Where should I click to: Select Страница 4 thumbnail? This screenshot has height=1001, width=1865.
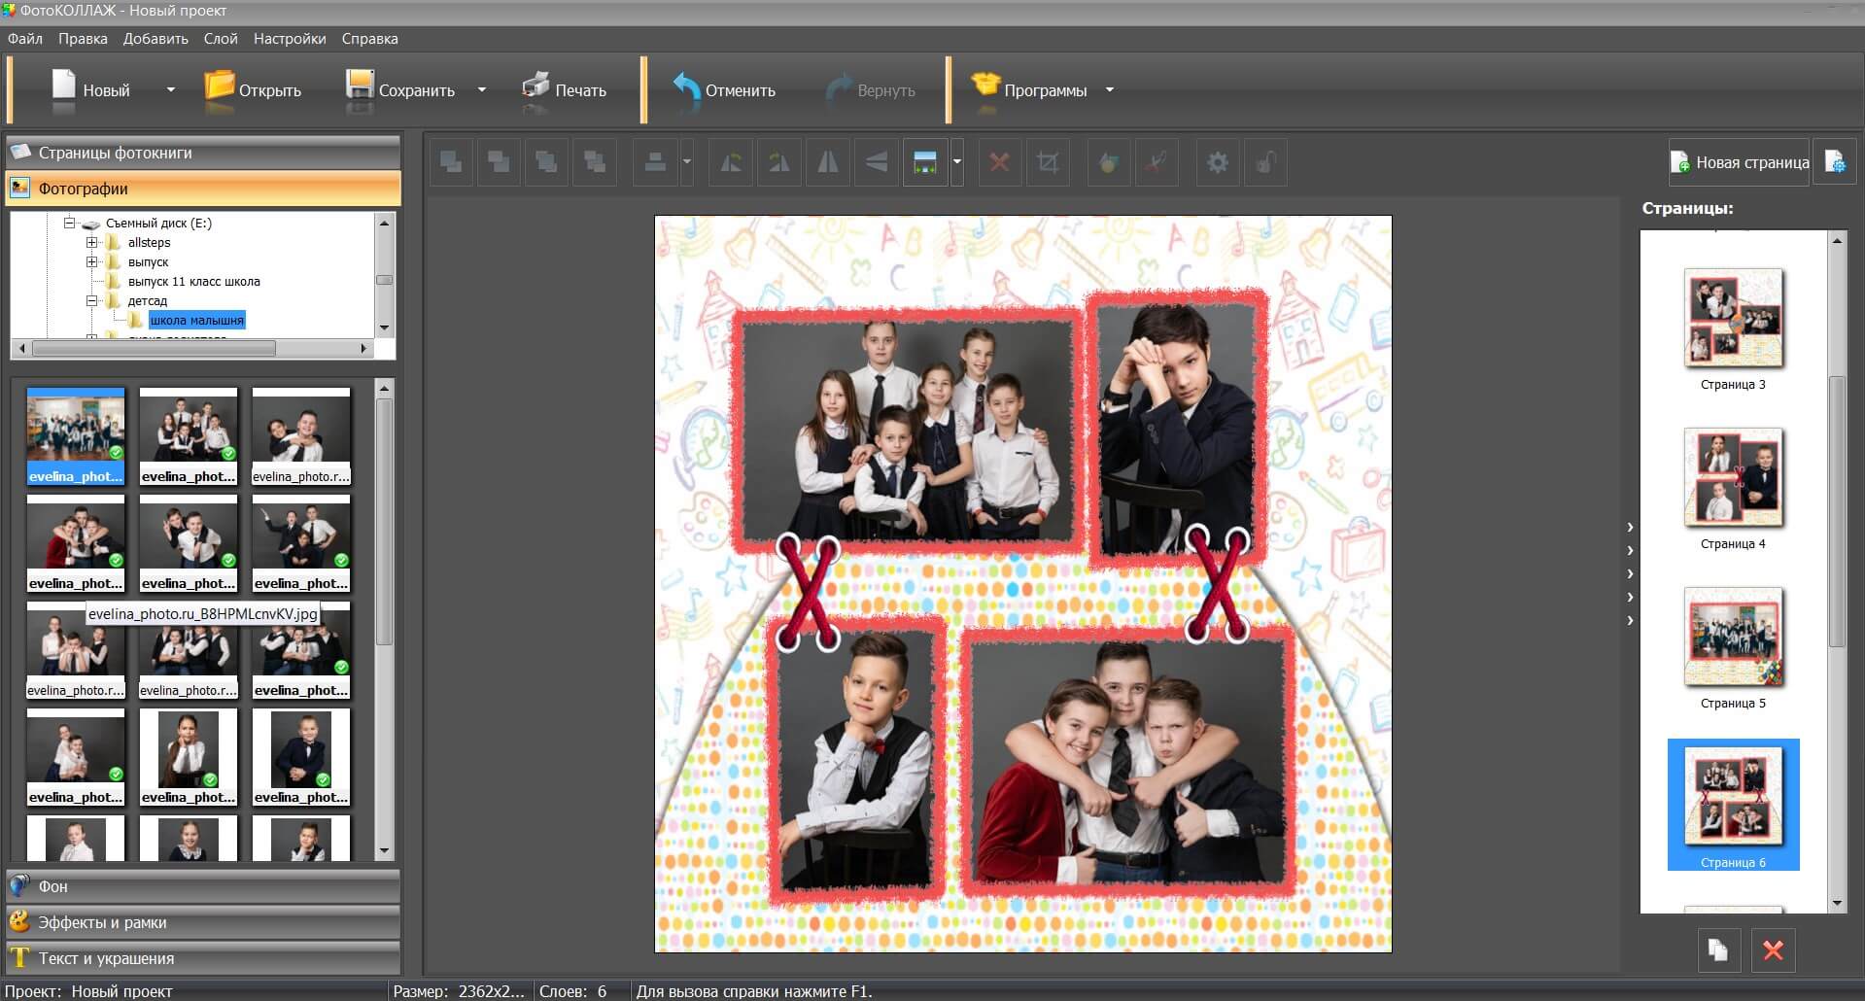click(1734, 478)
